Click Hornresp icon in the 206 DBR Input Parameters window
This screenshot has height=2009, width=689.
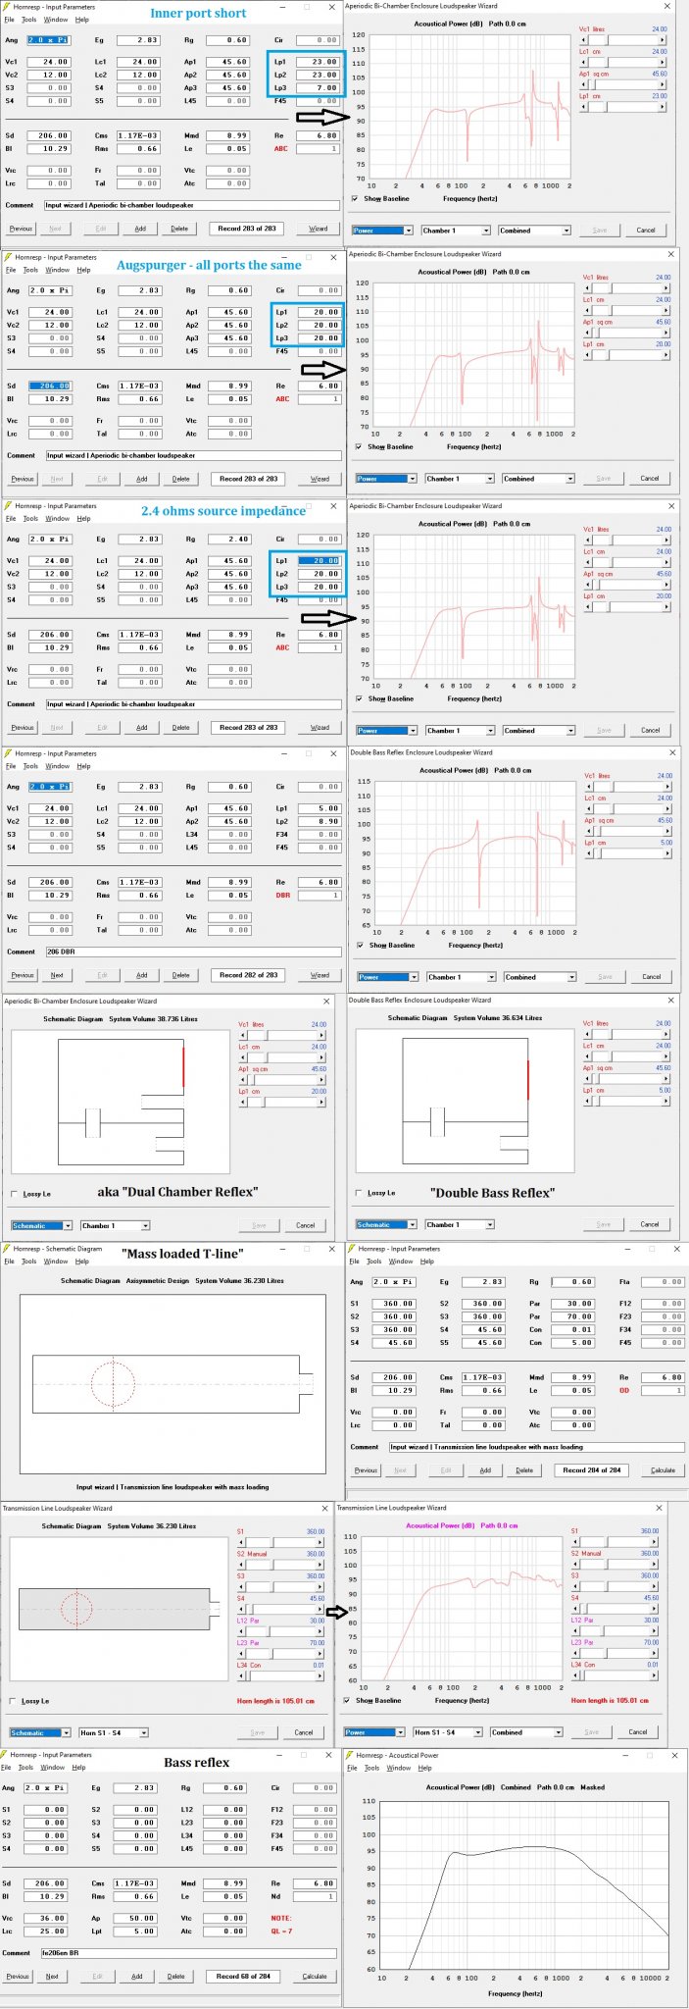pos(8,753)
